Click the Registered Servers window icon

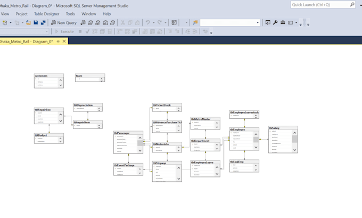268,22
